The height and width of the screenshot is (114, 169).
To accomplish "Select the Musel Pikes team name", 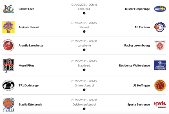I will [26, 65].
